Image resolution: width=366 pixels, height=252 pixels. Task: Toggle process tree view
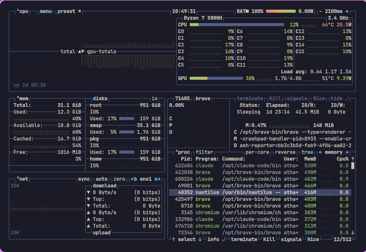[307, 152]
